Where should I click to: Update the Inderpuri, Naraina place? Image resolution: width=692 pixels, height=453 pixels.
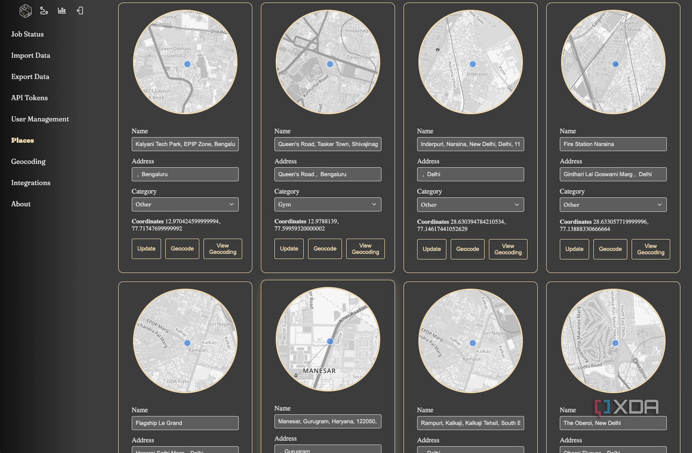tap(432, 249)
